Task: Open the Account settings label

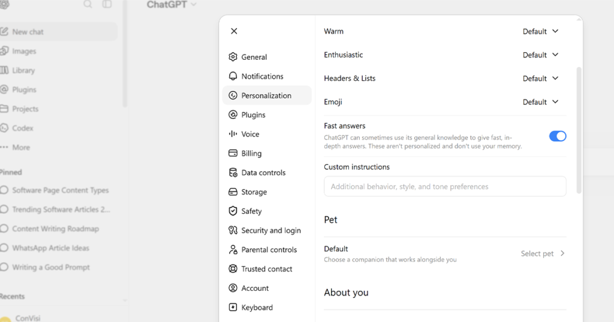Action: click(x=255, y=288)
